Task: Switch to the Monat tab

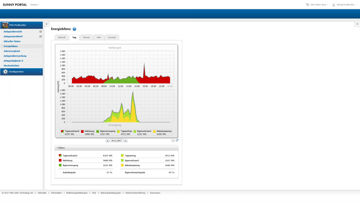Action: point(86,37)
